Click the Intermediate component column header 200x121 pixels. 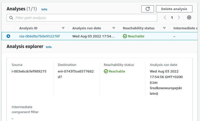[185, 28]
